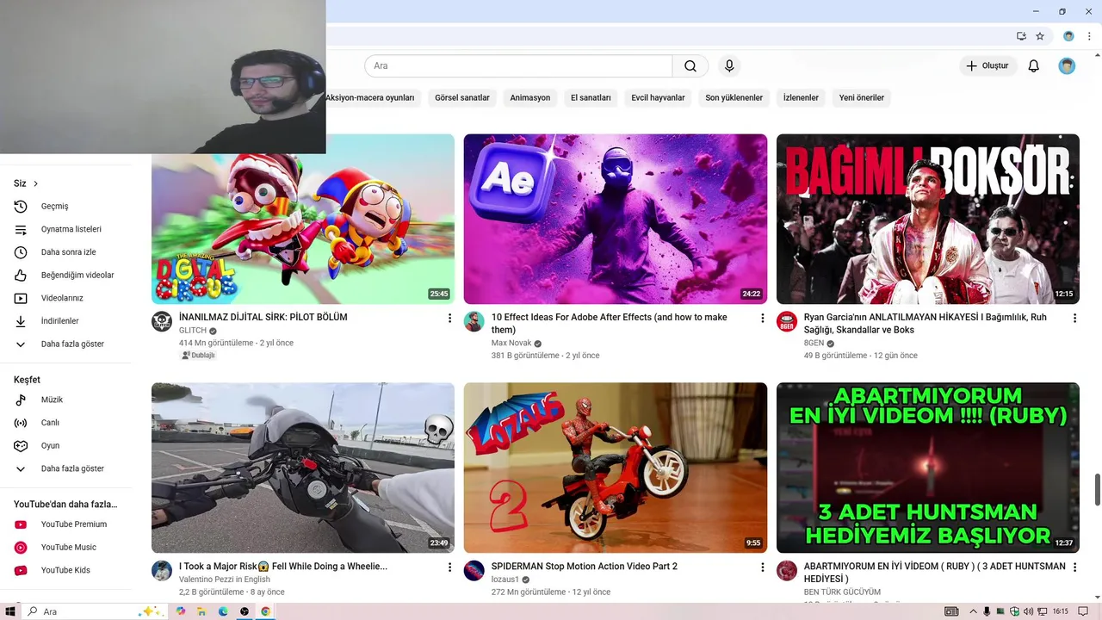Select the Son yüklenenler chip
This screenshot has height=620, width=1102.
[x=734, y=98]
